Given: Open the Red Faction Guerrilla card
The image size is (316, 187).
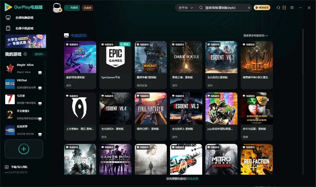Looking at the screenshot, I should pos(257,159).
